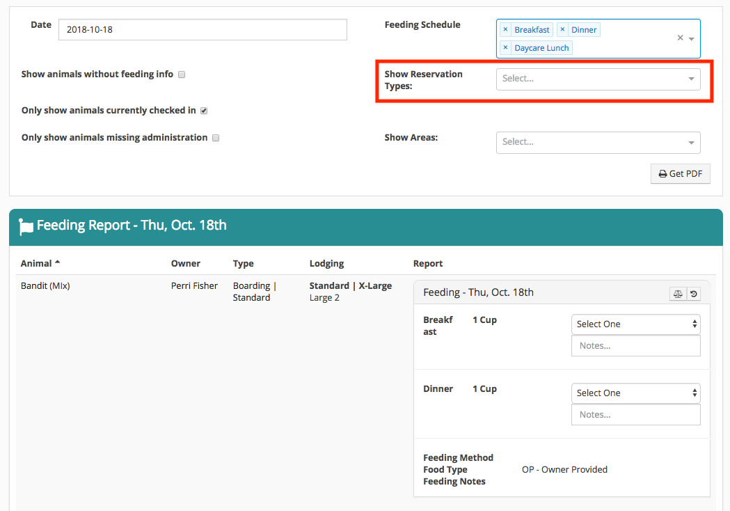The image size is (730, 511).
Task: Click the Notes field under Breakfast
Action: point(635,345)
